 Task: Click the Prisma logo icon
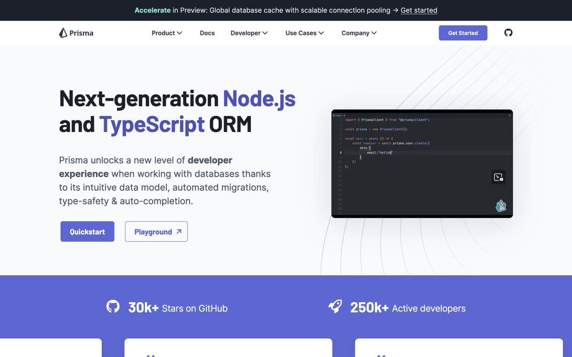[x=63, y=33]
